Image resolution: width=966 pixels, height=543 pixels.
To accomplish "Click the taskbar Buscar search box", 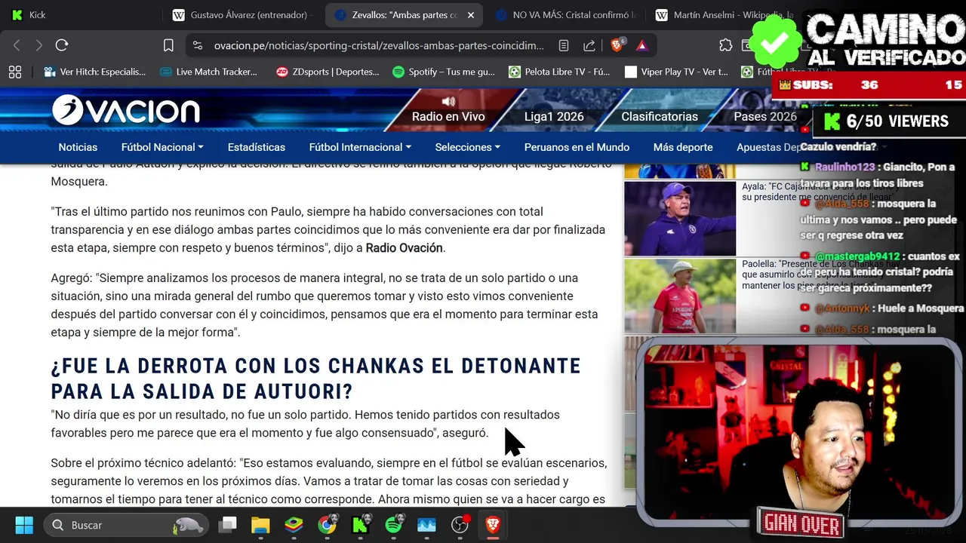I will point(127,525).
